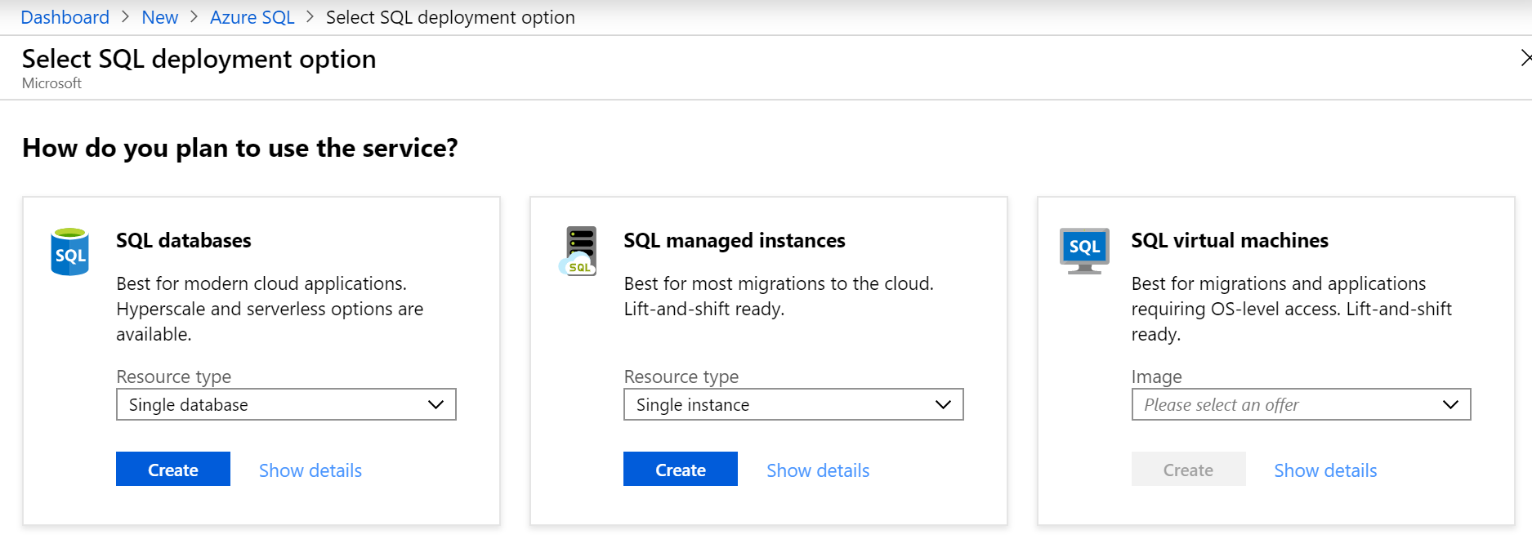Navigate to New in the breadcrumb
Screen dimensions: 1532x548
160,17
